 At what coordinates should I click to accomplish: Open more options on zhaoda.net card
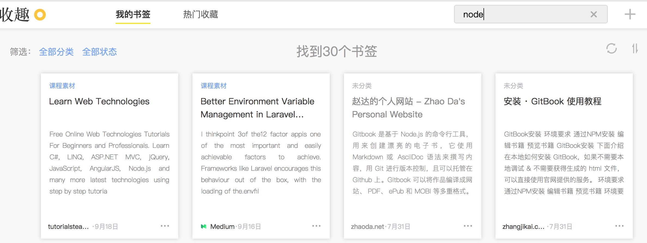click(x=468, y=226)
